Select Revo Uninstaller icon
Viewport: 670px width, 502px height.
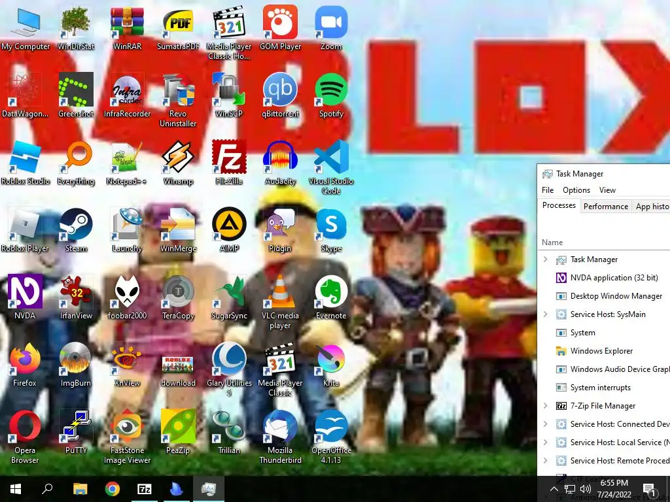(x=178, y=100)
